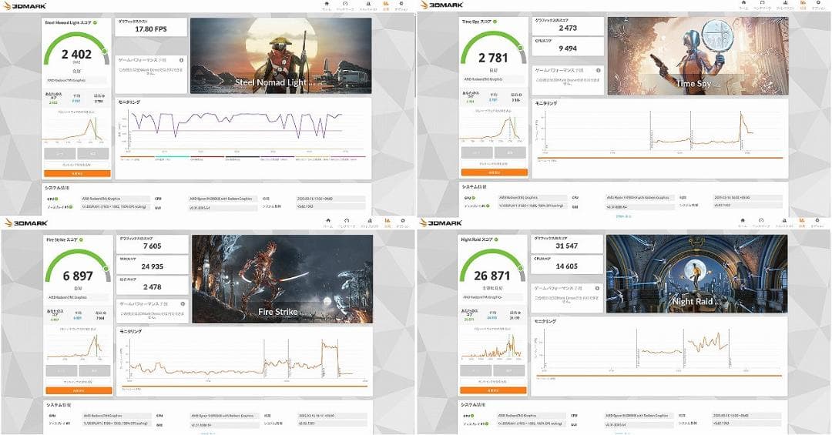Click the 3DMARK logo in Fire Strike window

[25, 223]
